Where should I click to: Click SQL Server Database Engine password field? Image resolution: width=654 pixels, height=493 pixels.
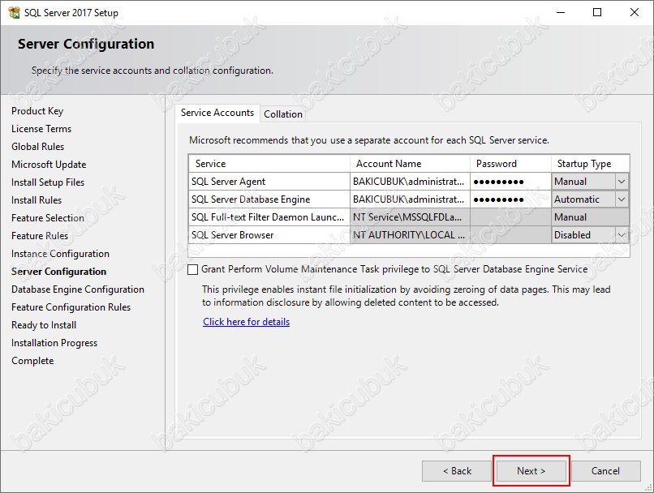510,199
